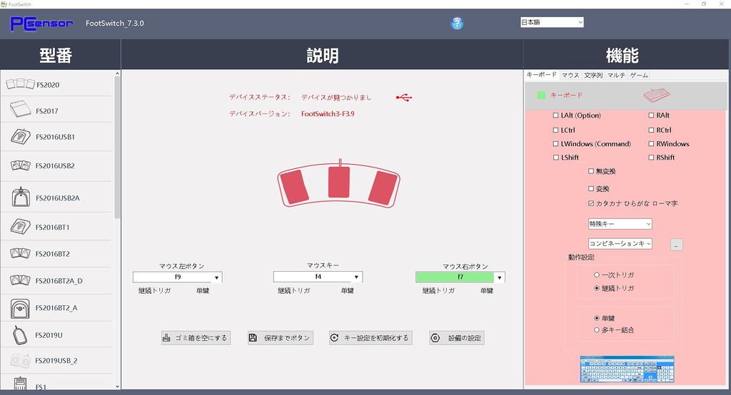Screen dimensions: 731x395
Task: Enable the LCtrl checkbox
Action: point(556,130)
